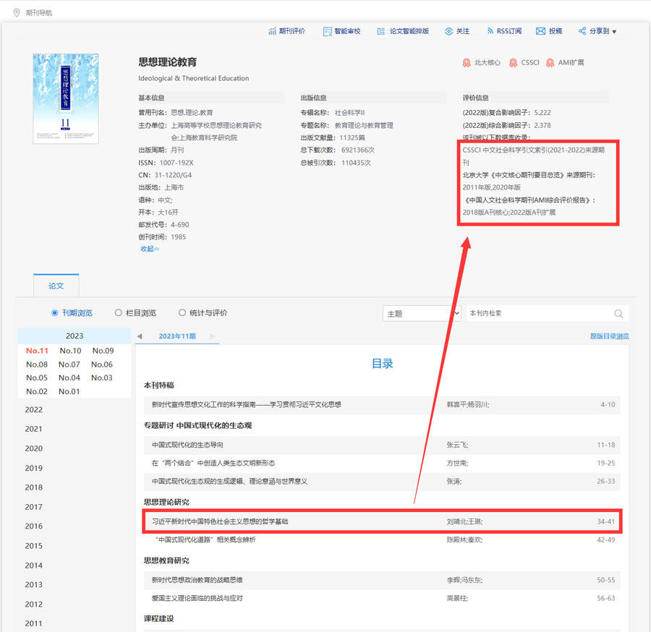Select the 统计与评价 radio button
This screenshot has width=651, height=632.
coord(182,313)
